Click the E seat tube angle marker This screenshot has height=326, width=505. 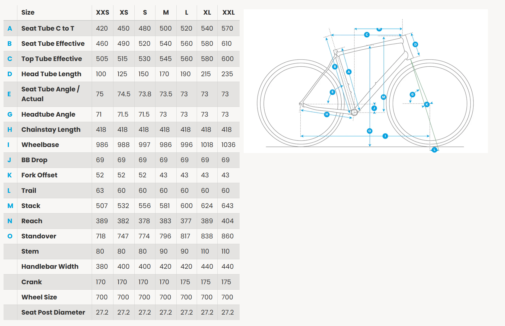coord(332,92)
